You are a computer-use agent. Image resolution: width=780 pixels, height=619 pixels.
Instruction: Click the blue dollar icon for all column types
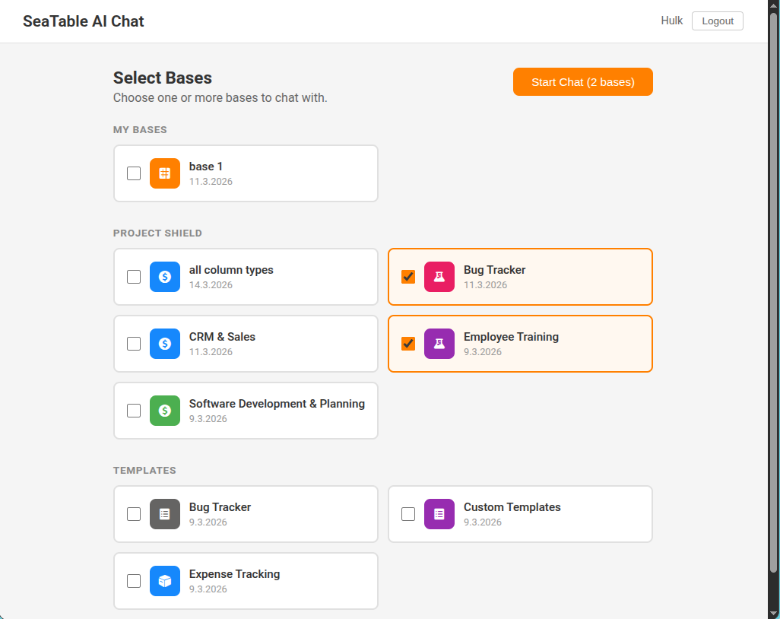(165, 277)
